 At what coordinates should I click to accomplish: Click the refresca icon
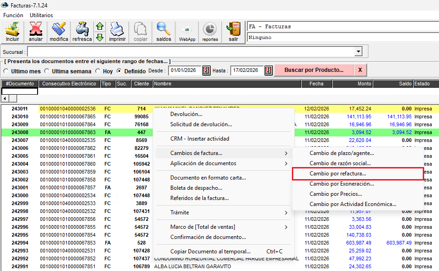(82, 32)
